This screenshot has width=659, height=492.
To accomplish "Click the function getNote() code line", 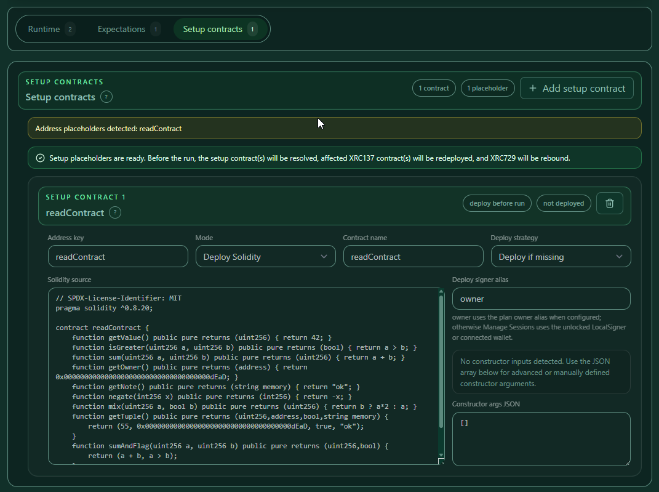I will [216, 387].
